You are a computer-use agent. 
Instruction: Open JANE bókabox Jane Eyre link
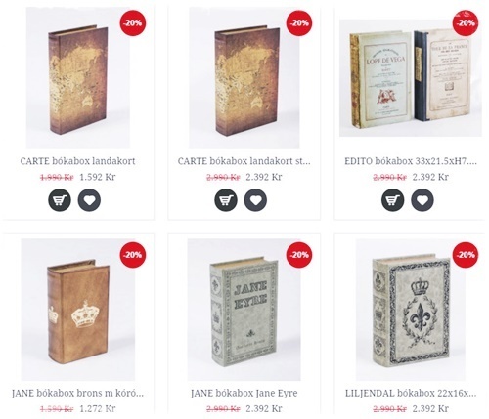(x=244, y=393)
